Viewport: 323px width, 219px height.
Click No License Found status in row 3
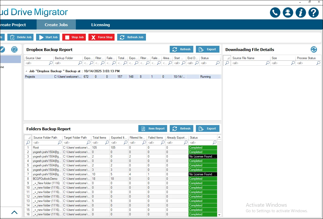pos(203,156)
